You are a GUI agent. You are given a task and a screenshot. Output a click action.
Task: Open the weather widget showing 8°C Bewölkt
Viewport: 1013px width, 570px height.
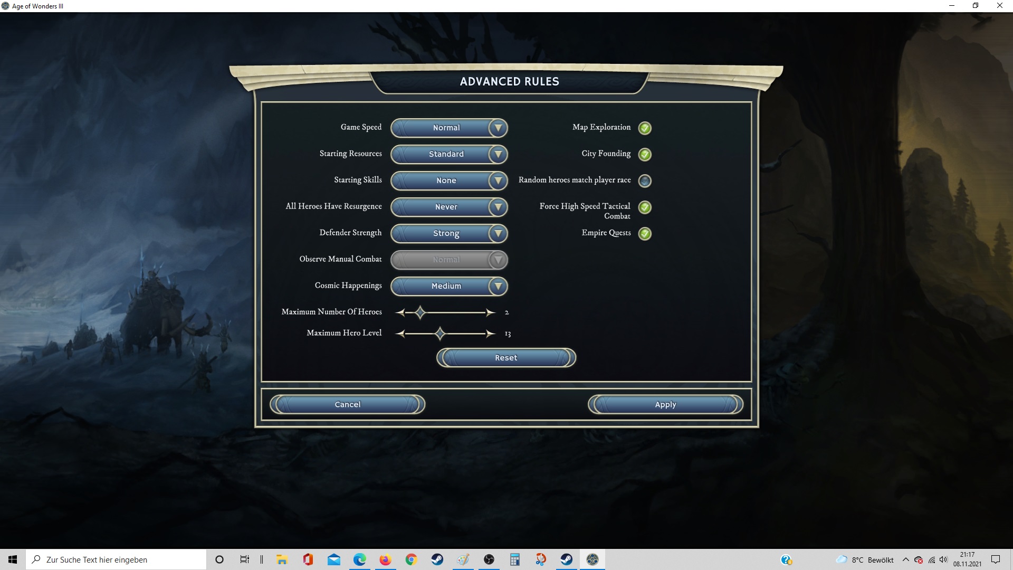click(865, 559)
